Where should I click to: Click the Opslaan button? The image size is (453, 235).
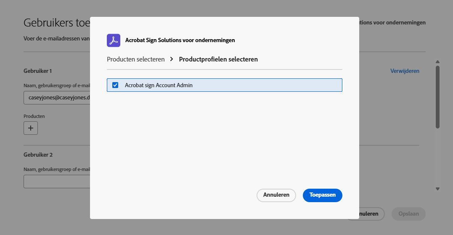click(x=408, y=214)
